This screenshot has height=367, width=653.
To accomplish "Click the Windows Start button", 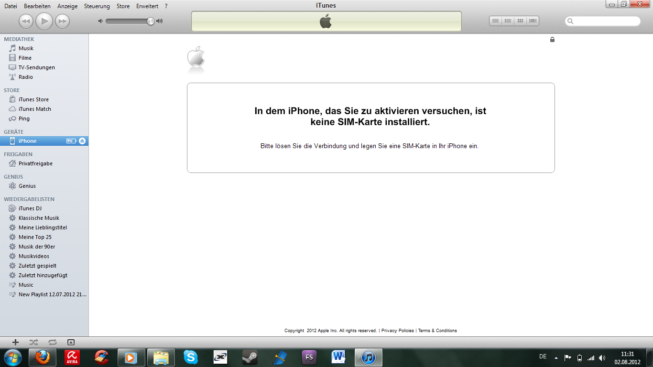I will pos(12,357).
